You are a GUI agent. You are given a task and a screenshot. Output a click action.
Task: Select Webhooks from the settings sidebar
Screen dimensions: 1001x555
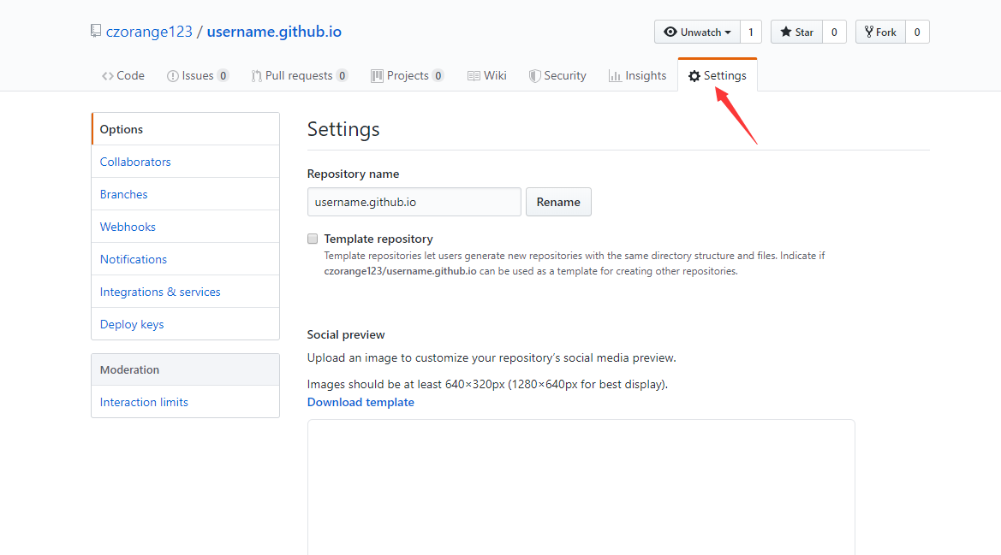click(x=128, y=227)
